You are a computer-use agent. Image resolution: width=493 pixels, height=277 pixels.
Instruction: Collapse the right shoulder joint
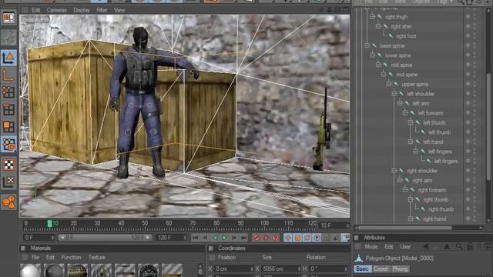[394, 171]
